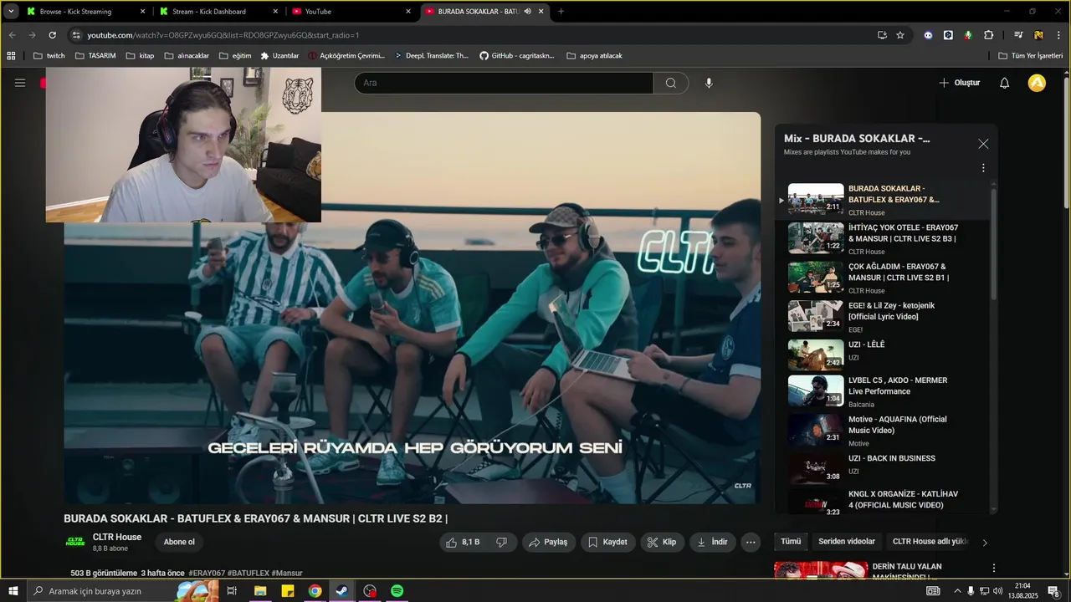Viewport: 1071px width, 602px height.
Task: Open YouTube notifications bell
Action: pos(1005,83)
